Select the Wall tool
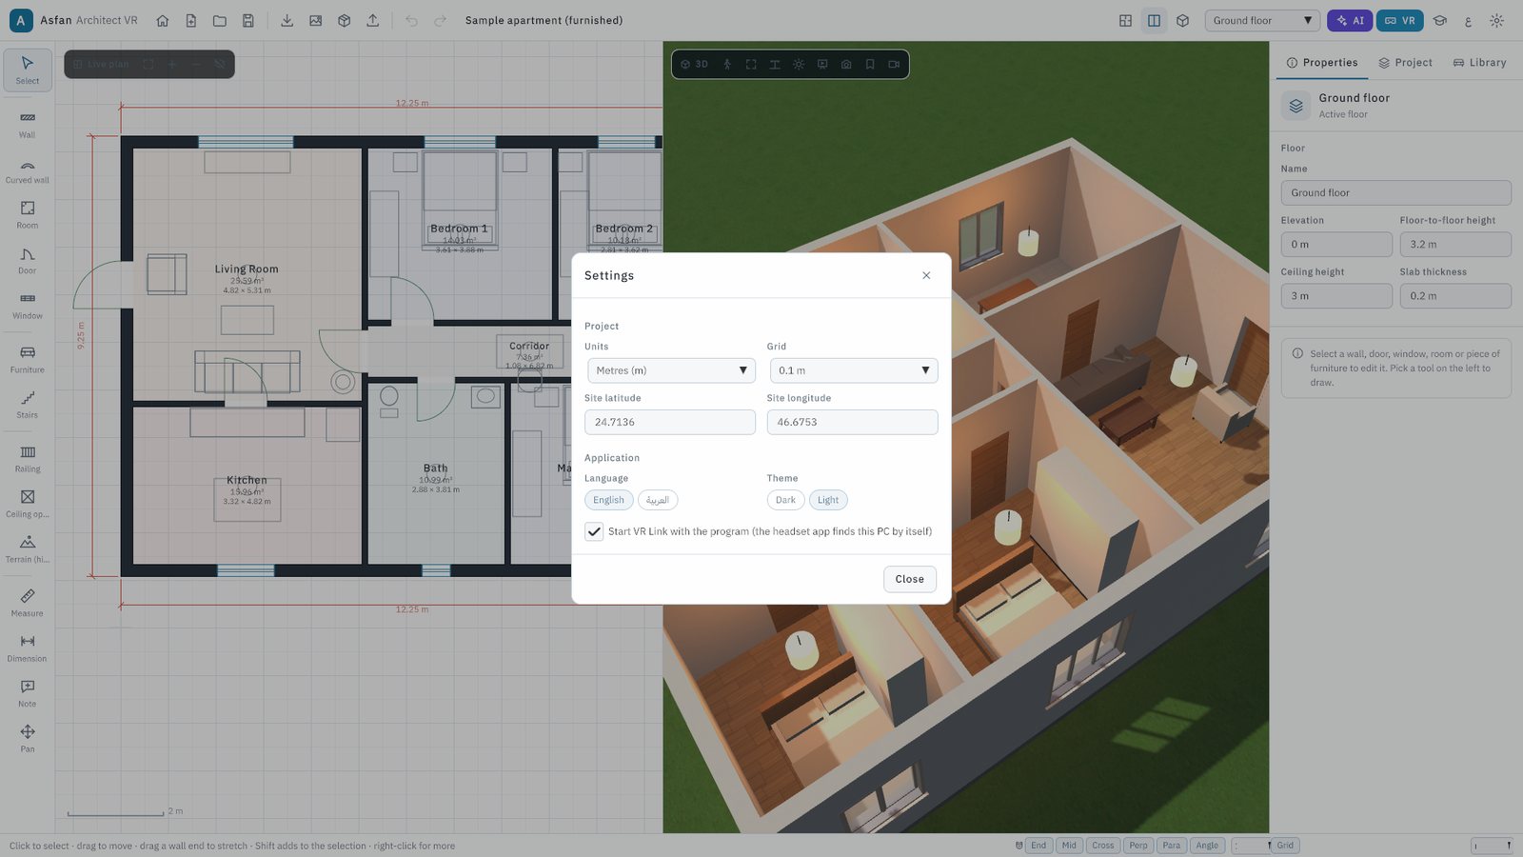 point(28,125)
